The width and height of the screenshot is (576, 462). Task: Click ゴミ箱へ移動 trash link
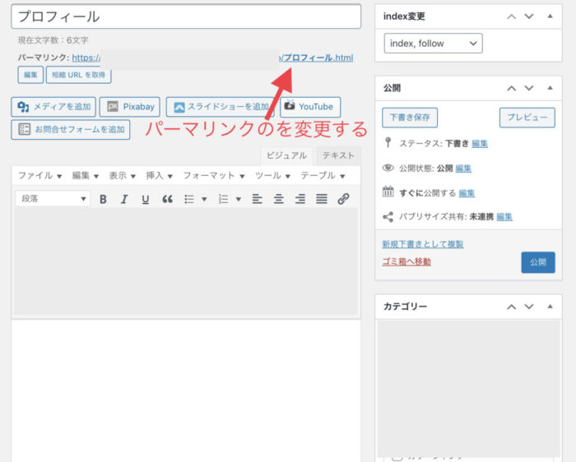pyautogui.click(x=406, y=261)
